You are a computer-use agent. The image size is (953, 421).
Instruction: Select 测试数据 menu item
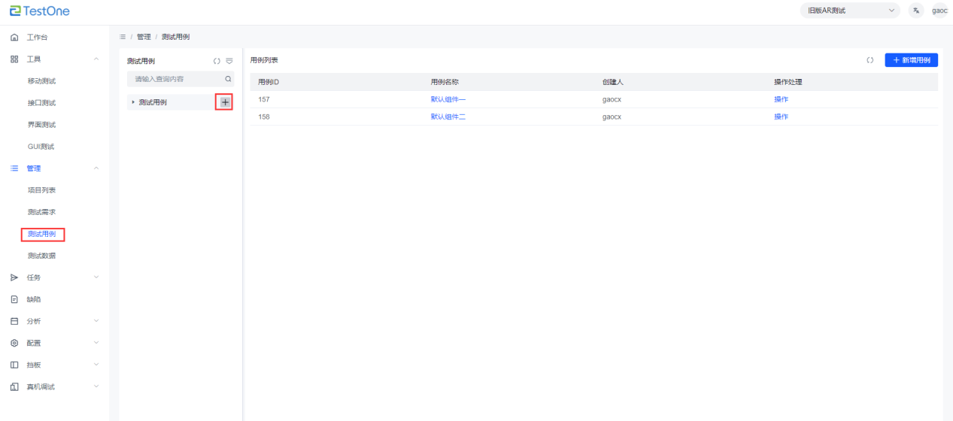(x=41, y=256)
